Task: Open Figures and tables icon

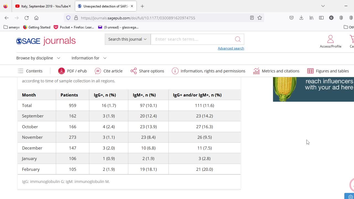Action: tap(310, 71)
